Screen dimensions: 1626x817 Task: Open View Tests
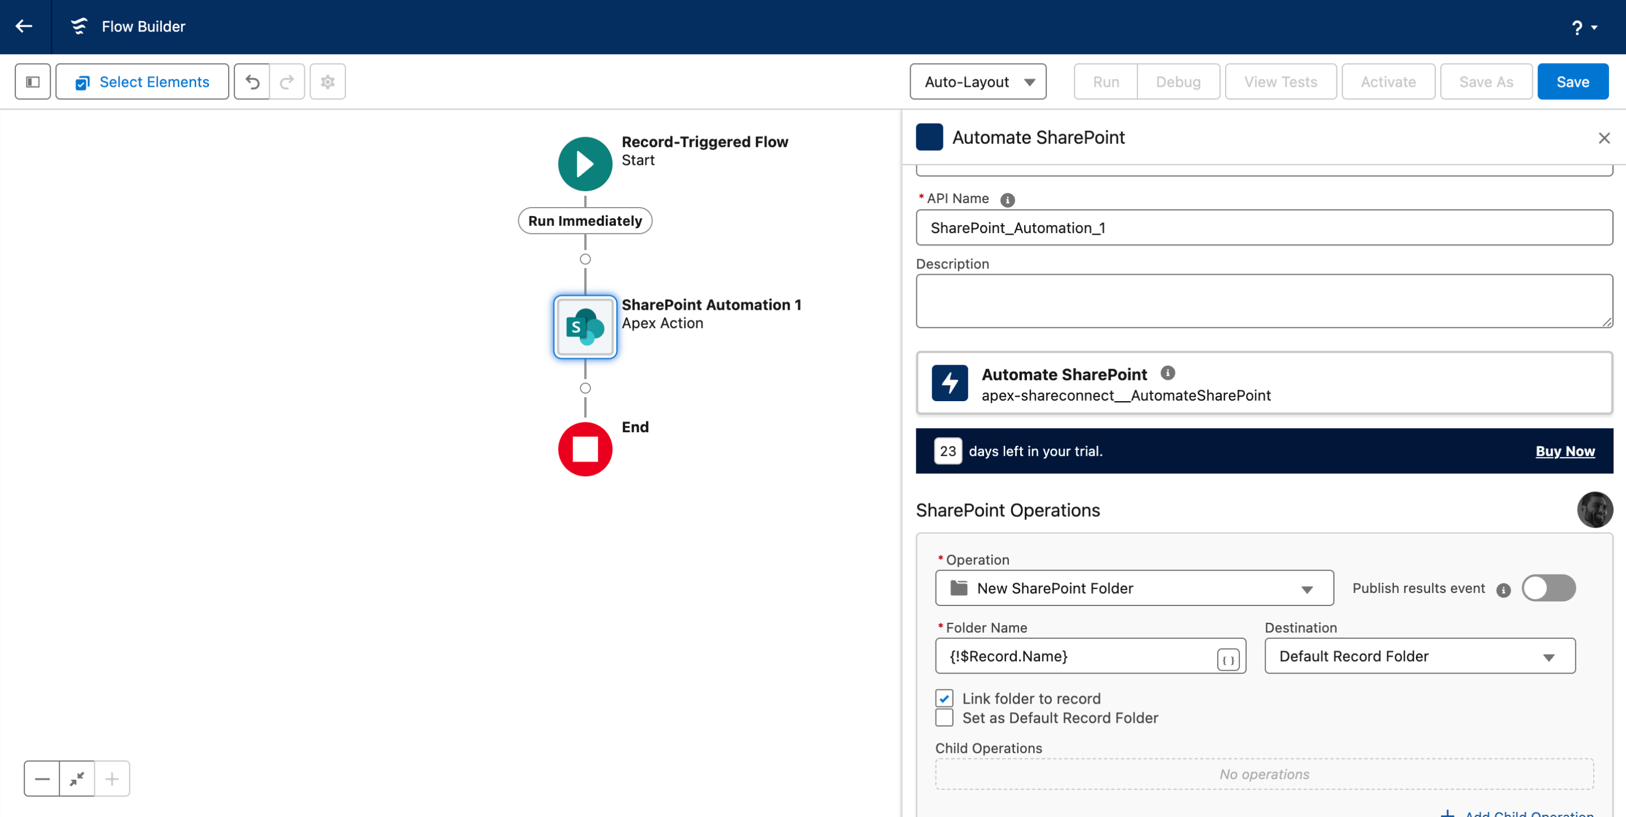[1280, 81]
